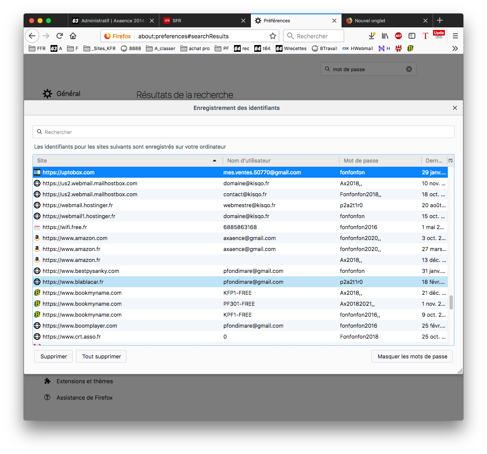Reload the page with the refresh icon
This screenshot has height=454, width=487.
pos(59,36)
